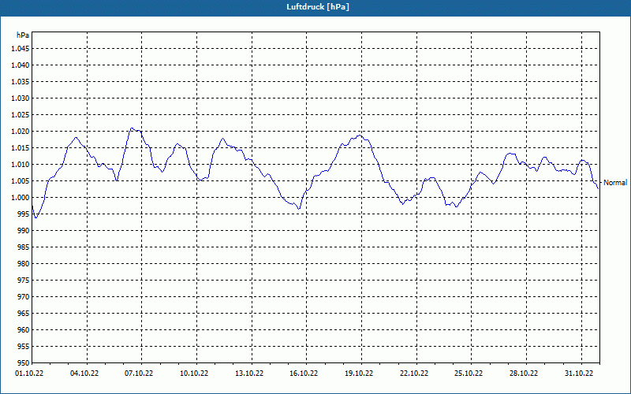Image resolution: width=631 pixels, height=394 pixels.
Task: Click the 16.10.22 date label
Action: coord(304,374)
